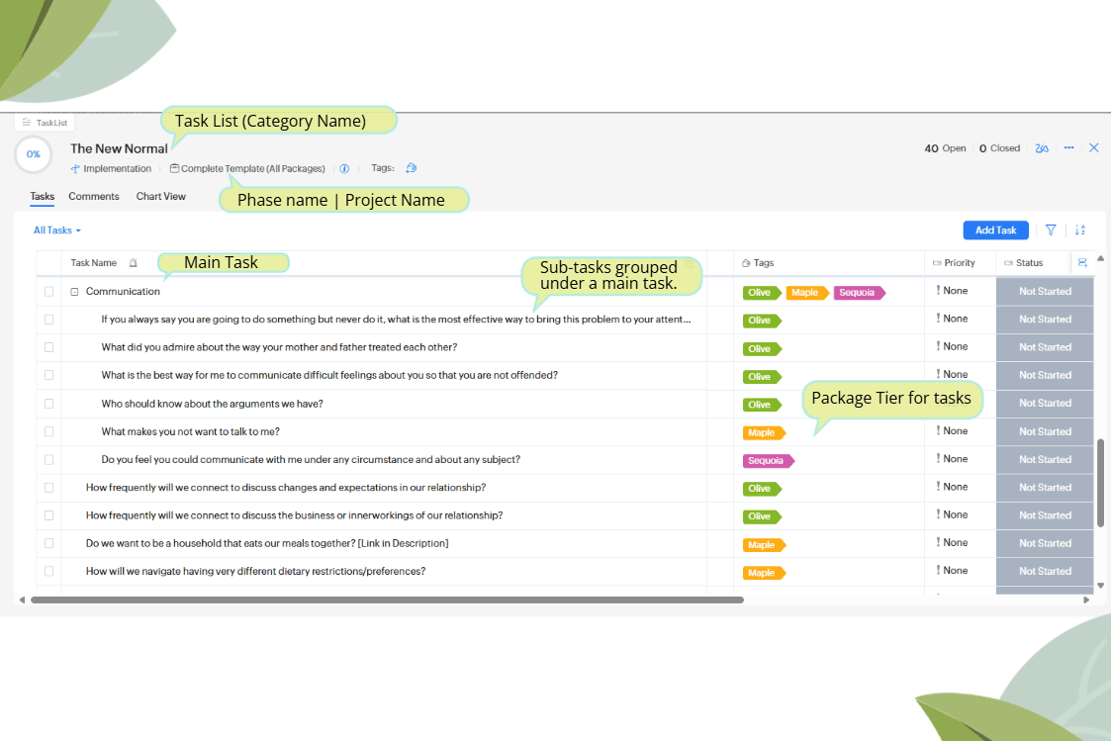
Task: Click the horizontal scrollbar at the bottom
Action: tap(387, 600)
